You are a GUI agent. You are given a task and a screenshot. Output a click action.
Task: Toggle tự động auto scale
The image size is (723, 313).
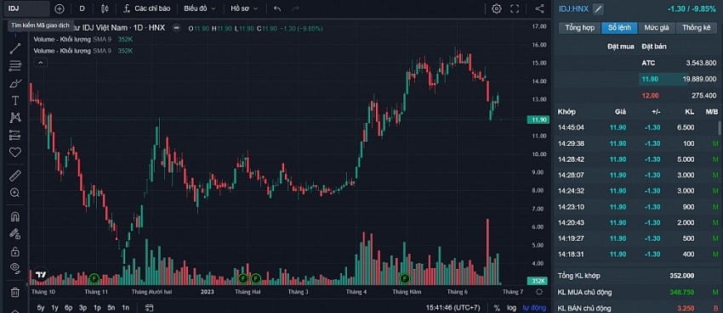pos(534,307)
